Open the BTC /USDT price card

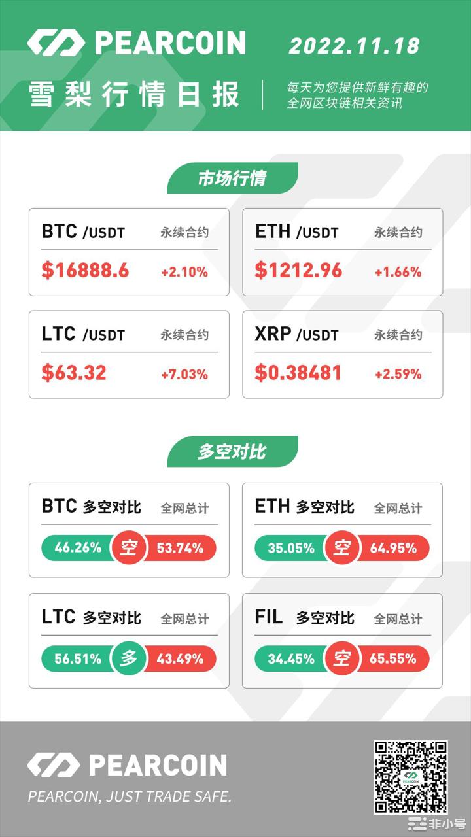(129, 252)
